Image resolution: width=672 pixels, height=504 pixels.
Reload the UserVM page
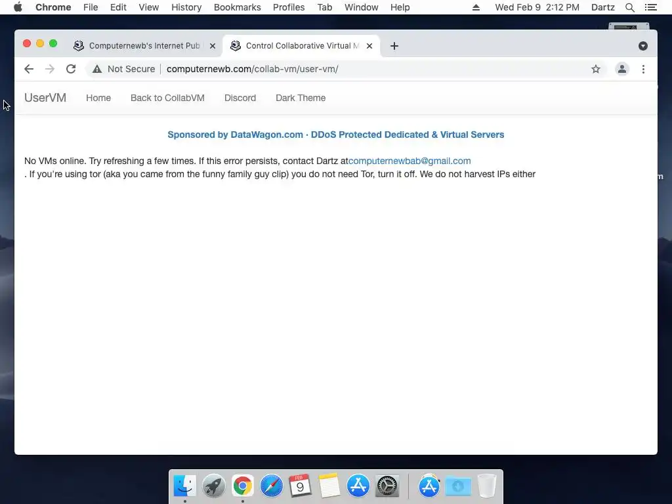point(71,69)
